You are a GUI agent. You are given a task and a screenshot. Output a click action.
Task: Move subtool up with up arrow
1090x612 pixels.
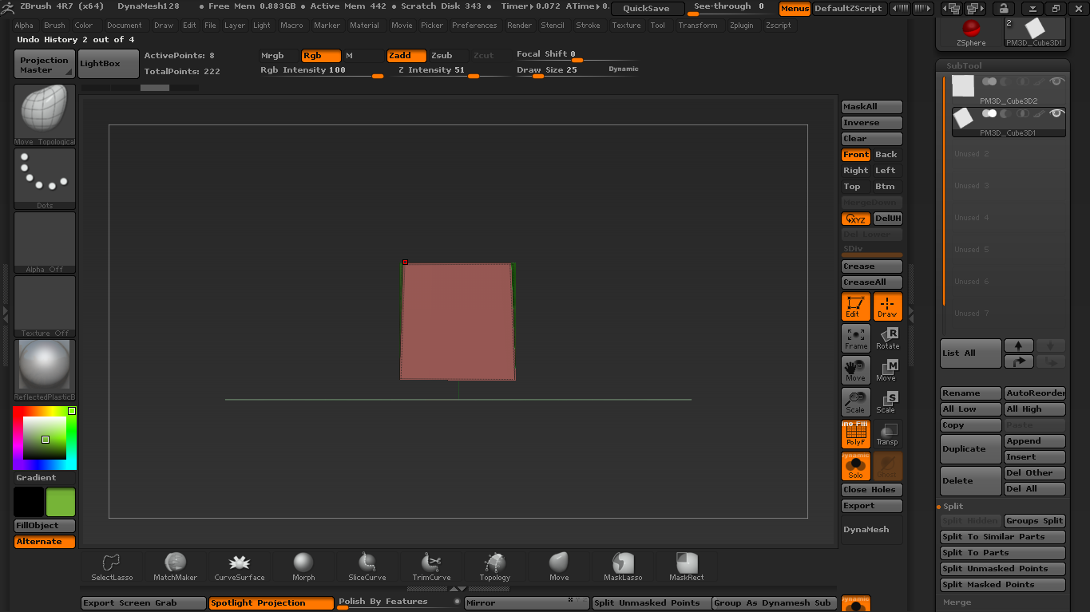pos(1018,345)
